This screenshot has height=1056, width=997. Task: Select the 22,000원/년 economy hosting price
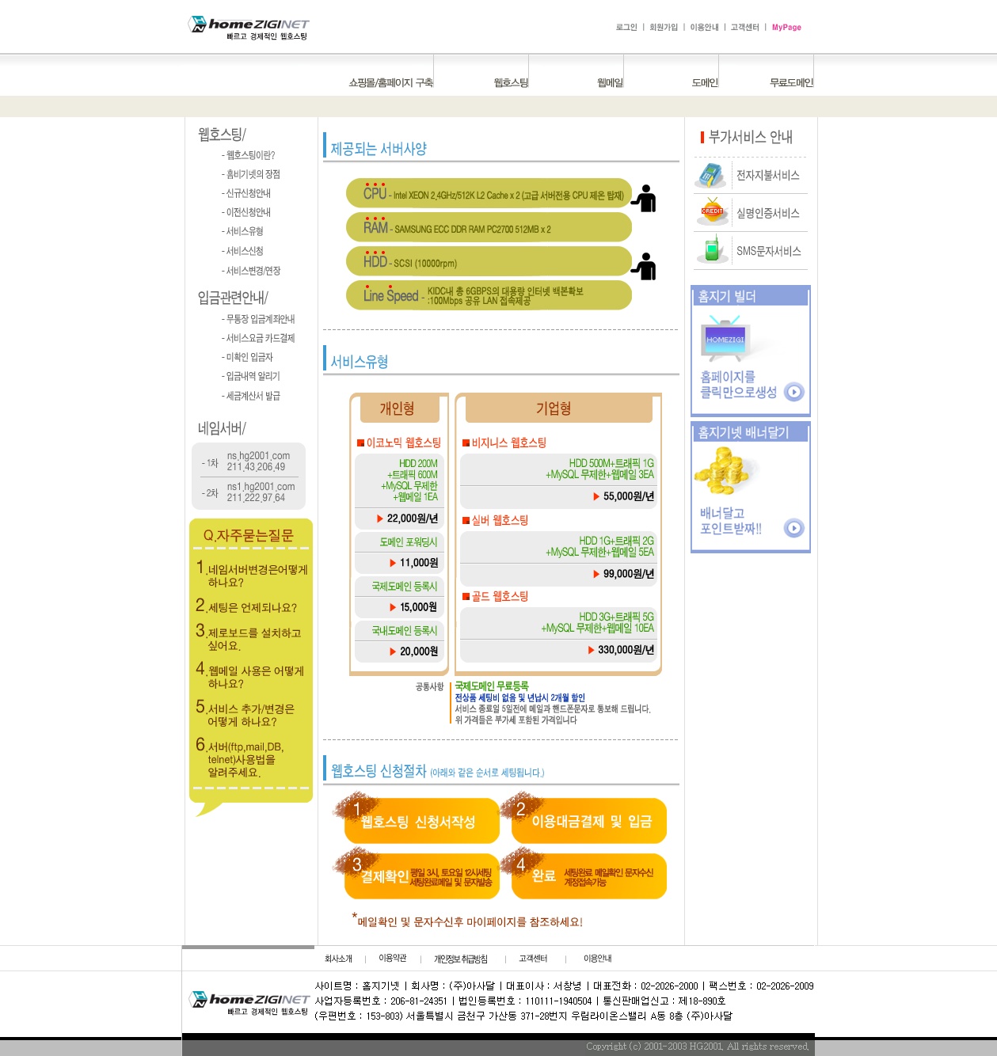point(411,519)
